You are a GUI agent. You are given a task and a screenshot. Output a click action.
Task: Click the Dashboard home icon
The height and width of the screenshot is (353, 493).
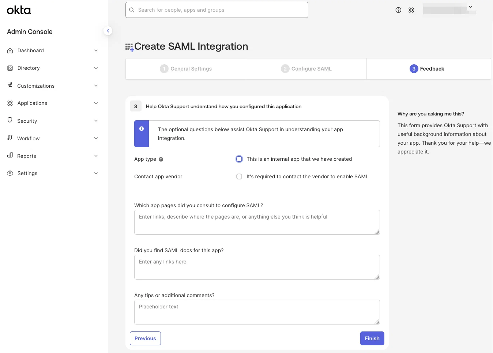point(10,50)
